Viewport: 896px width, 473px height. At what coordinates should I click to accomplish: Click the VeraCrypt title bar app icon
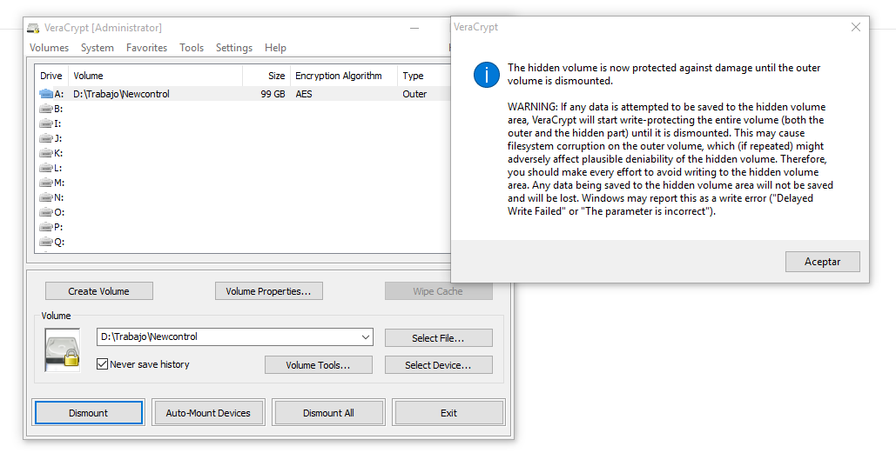pyautogui.click(x=34, y=28)
